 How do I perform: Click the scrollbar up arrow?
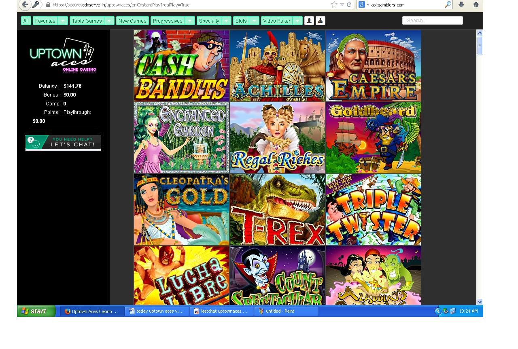click(x=480, y=33)
